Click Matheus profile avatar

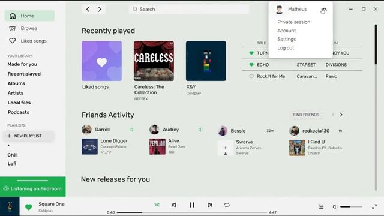point(279,10)
